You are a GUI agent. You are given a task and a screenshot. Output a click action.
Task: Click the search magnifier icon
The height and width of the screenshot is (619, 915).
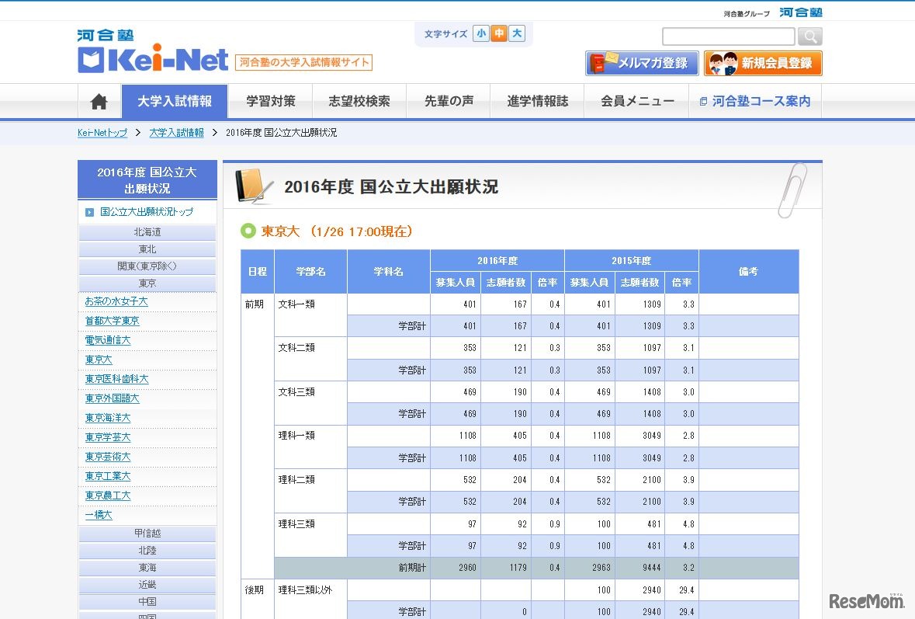coord(809,36)
